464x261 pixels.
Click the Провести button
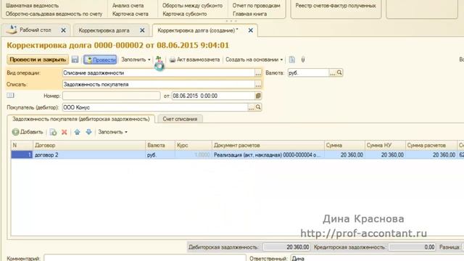click(x=100, y=59)
